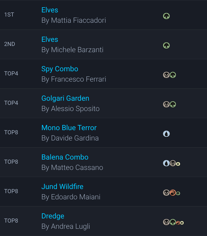Click black skull mana icon on Dredge row

tap(166, 222)
